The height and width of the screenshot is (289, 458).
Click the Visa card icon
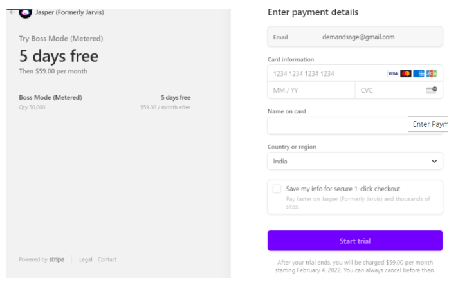coord(392,73)
